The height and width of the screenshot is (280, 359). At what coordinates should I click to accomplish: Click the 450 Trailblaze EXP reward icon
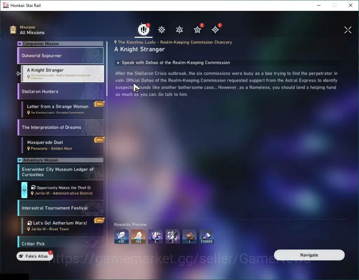pos(121,237)
